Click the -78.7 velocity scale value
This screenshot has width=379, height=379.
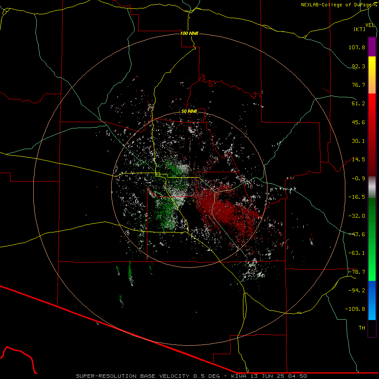357,272
